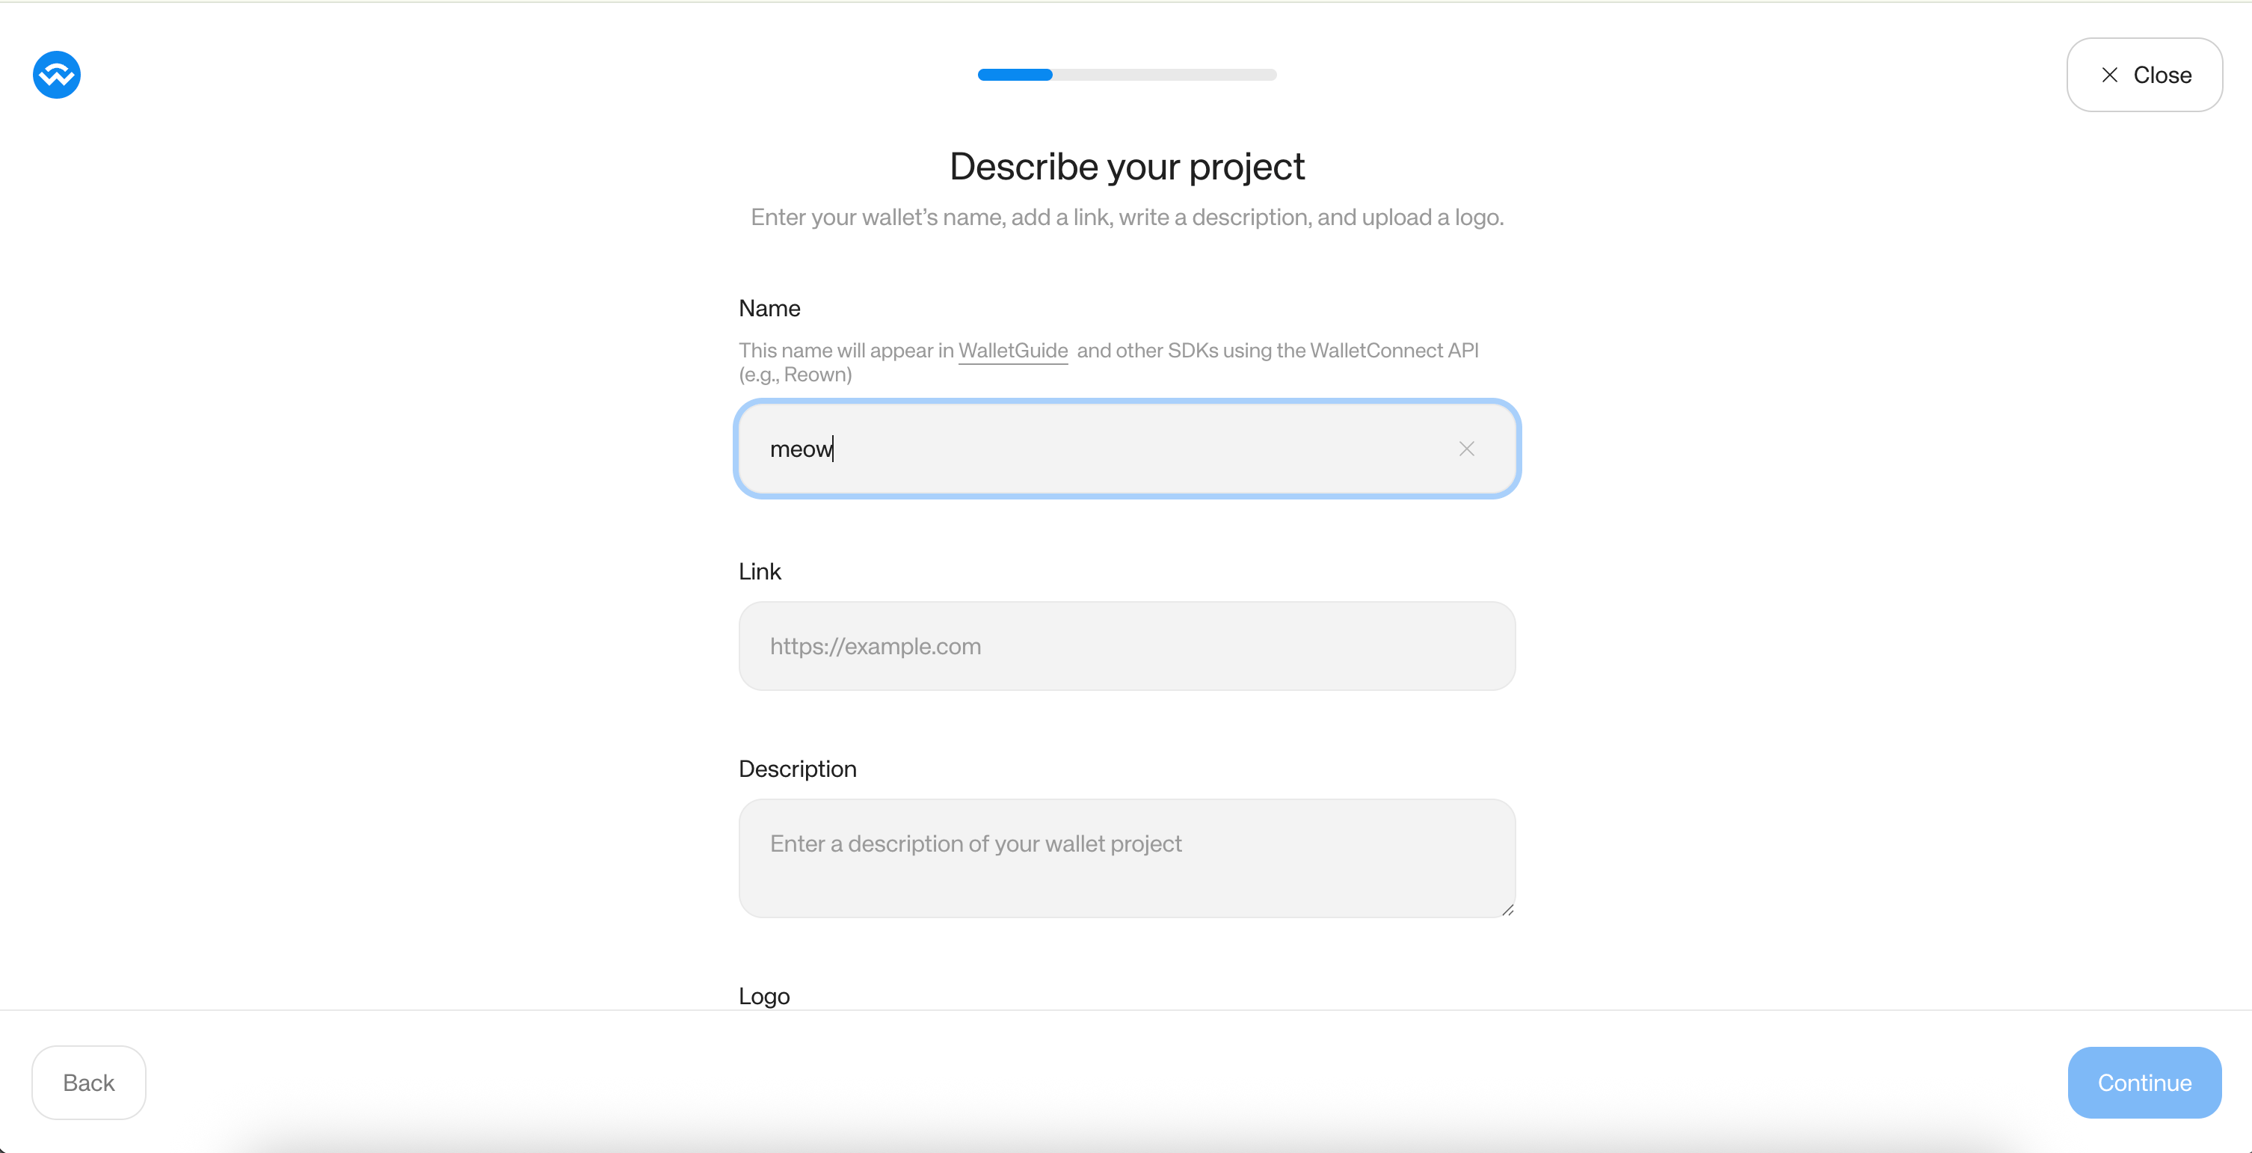Click the X icon inside Close button

coord(2109,76)
